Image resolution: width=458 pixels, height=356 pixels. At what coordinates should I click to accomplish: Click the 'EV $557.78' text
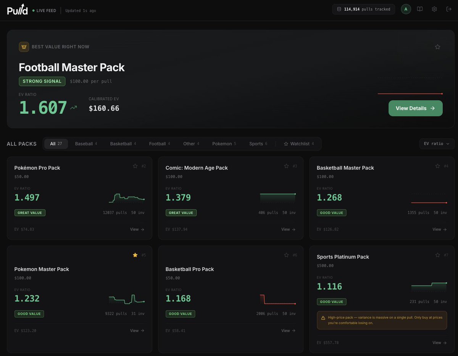[x=327, y=343]
